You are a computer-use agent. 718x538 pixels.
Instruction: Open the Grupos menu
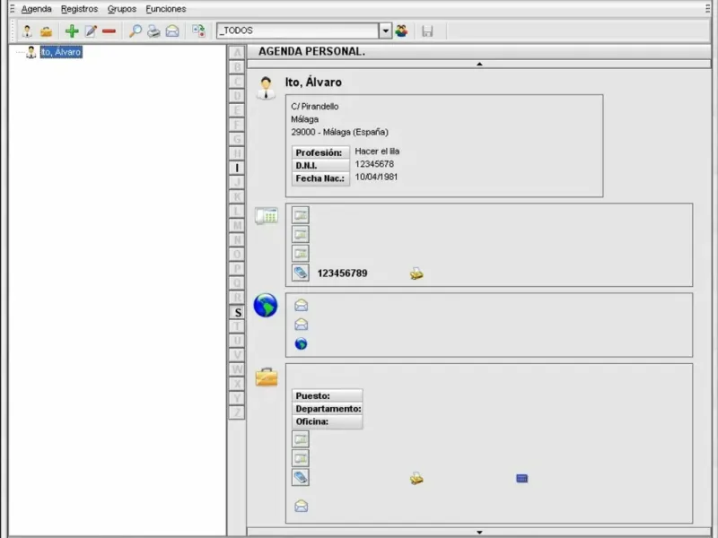[122, 9]
